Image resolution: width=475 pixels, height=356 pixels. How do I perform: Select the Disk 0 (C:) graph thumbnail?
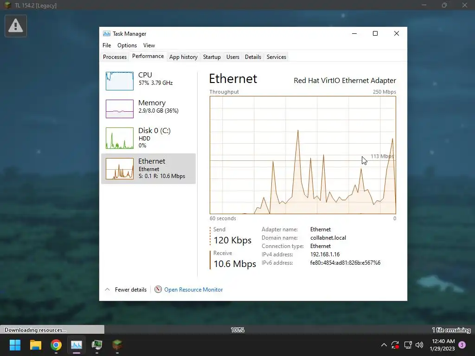(120, 138)
